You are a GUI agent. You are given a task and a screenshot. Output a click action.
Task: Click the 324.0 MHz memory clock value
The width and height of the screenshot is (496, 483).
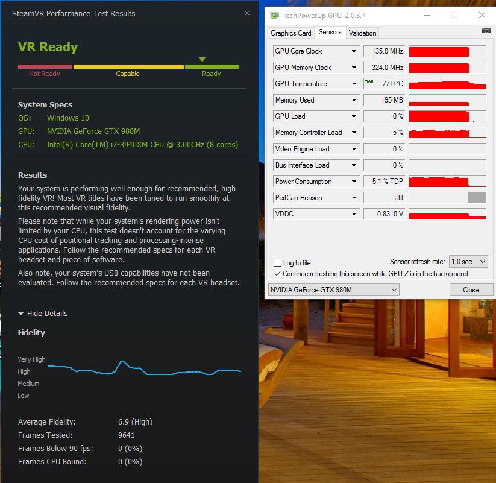coord(384,68)
